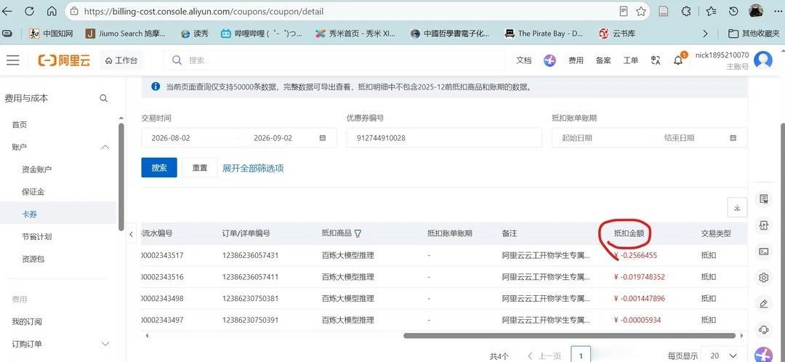Filter the 抵扣商品 column
785x362 pixels.
358,233
